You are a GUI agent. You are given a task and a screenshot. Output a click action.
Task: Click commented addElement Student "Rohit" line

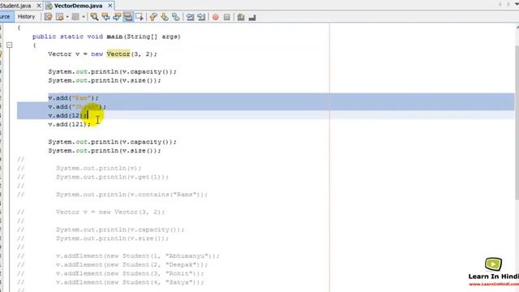130,273
